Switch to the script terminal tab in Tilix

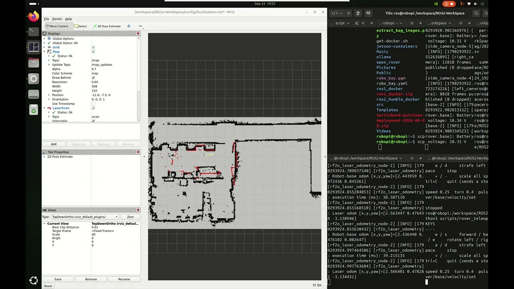tap(340, 23)
